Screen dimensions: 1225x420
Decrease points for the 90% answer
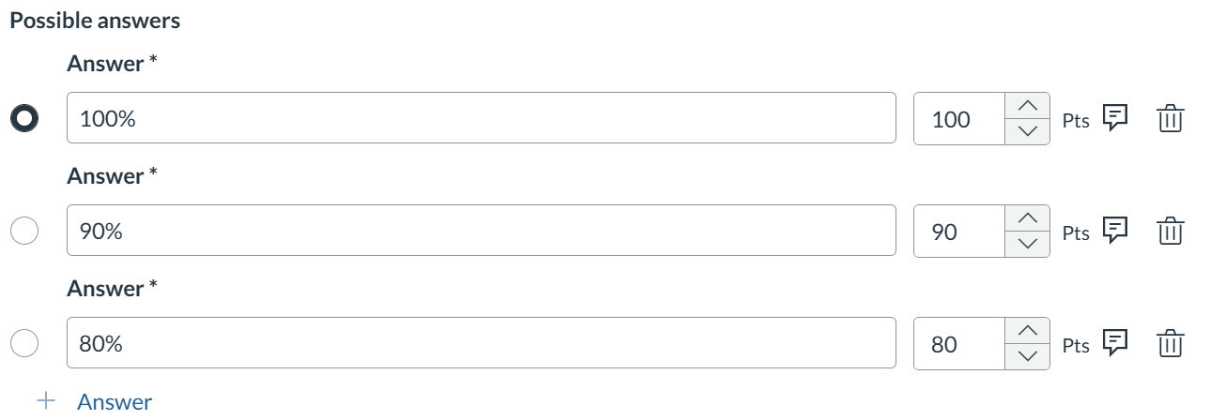[1028, 244]
